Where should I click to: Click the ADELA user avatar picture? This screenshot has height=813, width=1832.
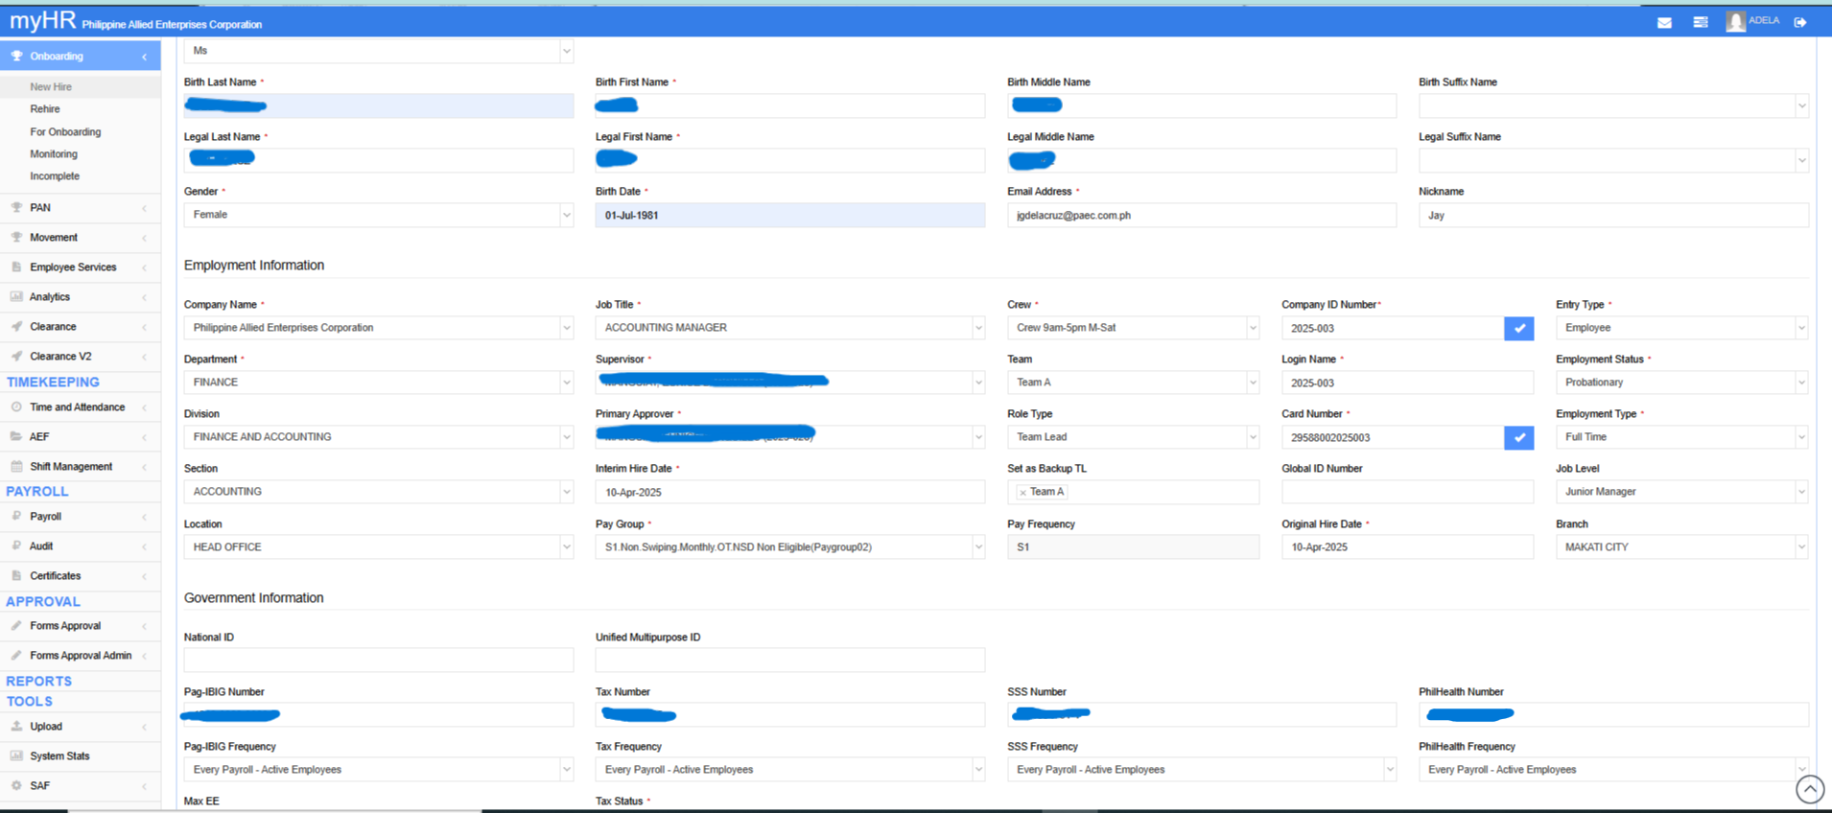(x=1735, y=21)
